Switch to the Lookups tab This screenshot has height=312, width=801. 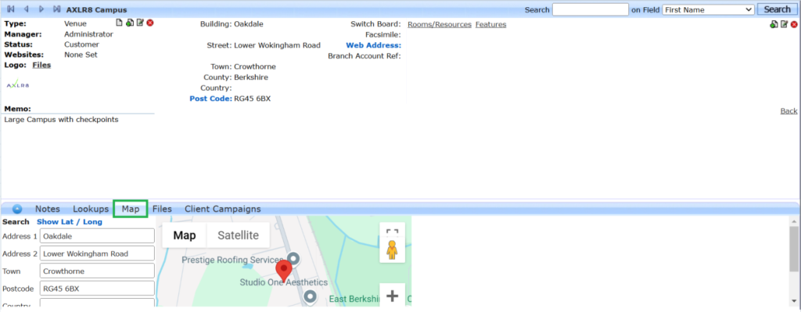tap(91, 209)
